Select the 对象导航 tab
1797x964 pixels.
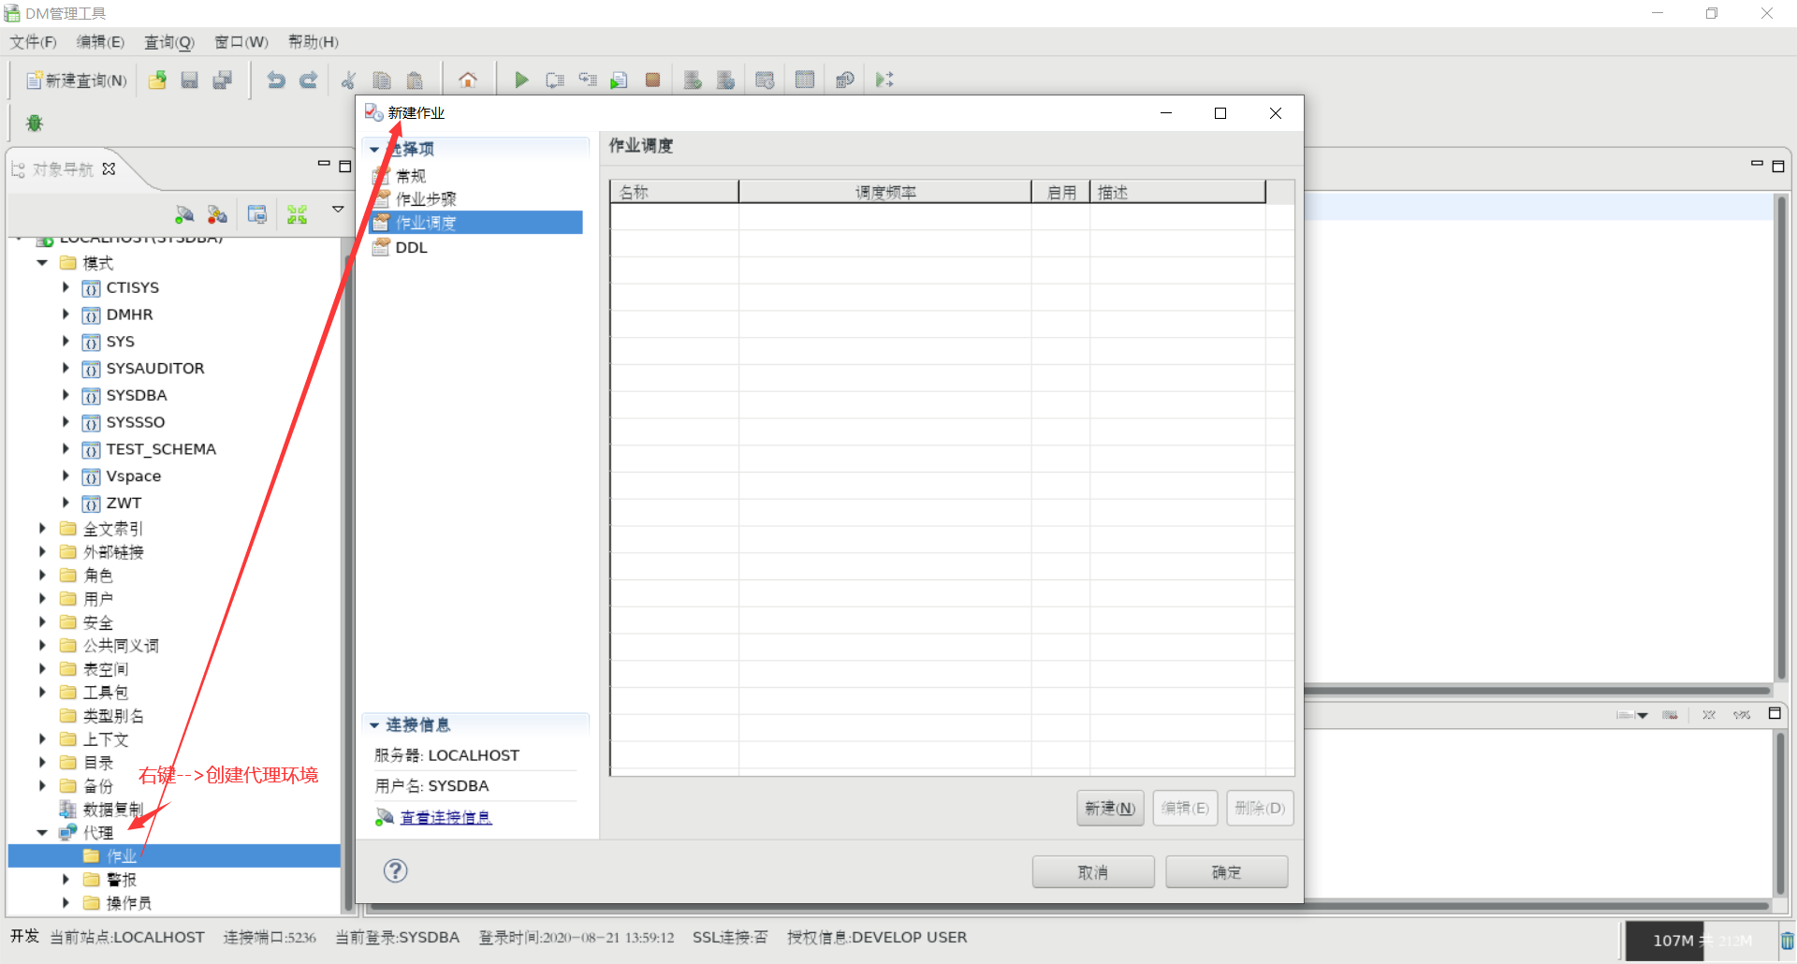click(x=63, y=169)
